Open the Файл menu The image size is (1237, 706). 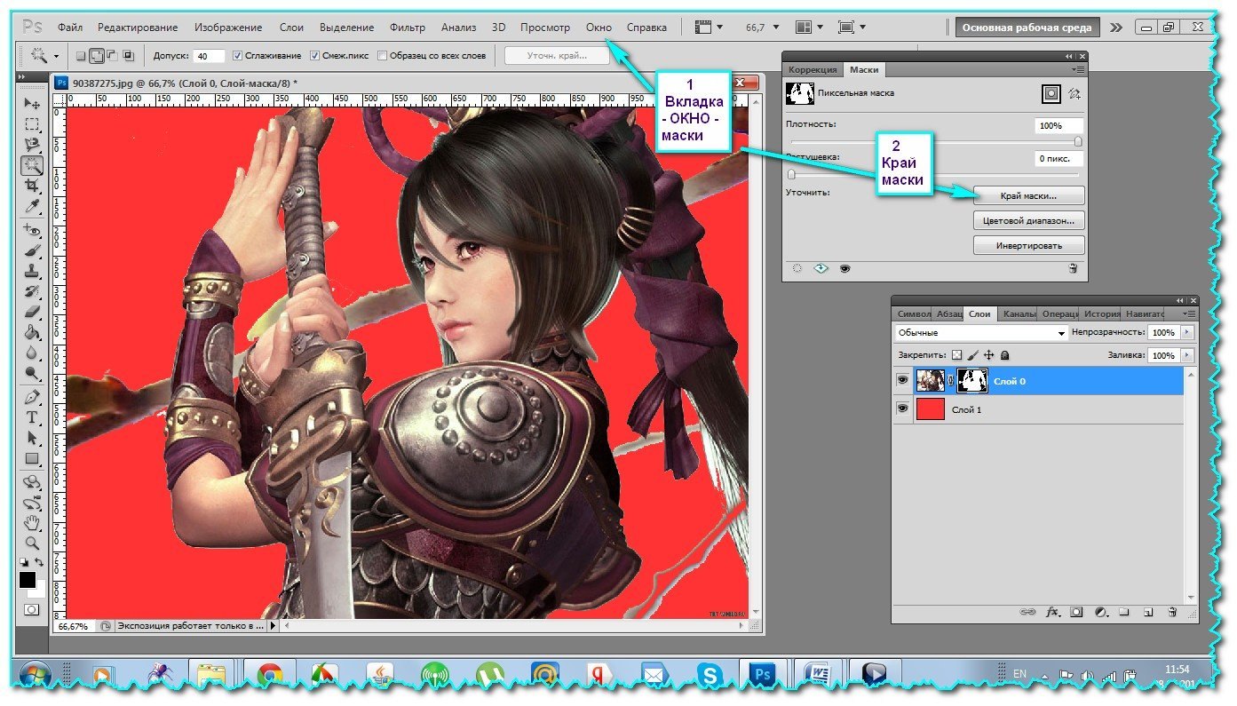pyautogui.click(x=69, y=28)
